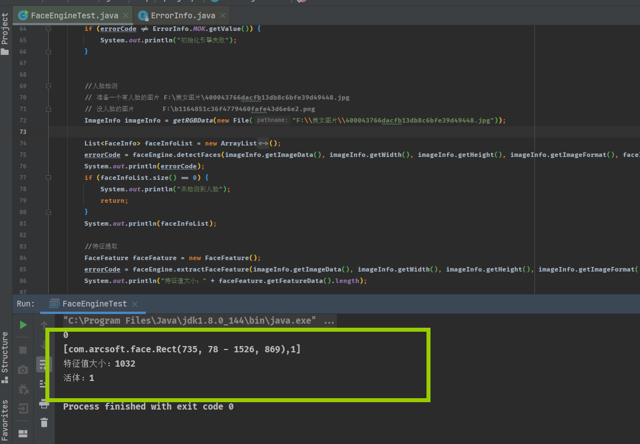
Task: Click the .png path comment on line 71
Action: tap(239, 109)
